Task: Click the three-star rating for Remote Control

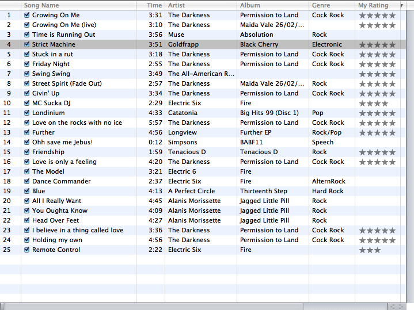Action: (370, 250)
